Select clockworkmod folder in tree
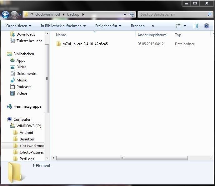The width and height of the screenshot is (215, 186). (32, 146)
